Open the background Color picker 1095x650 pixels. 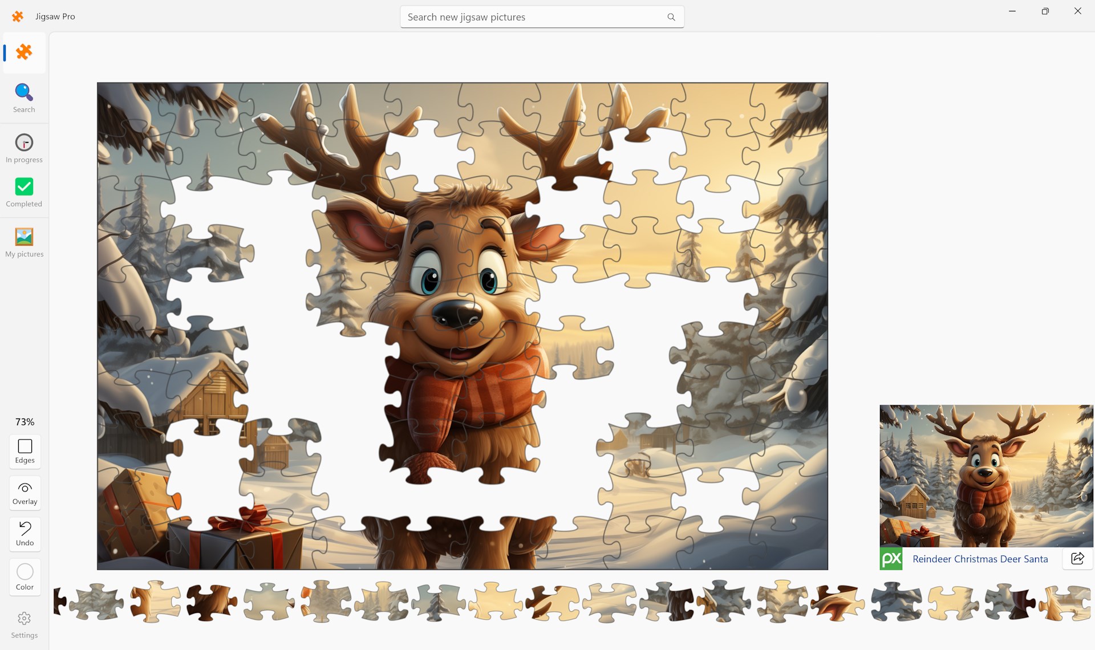pos(25,577)
